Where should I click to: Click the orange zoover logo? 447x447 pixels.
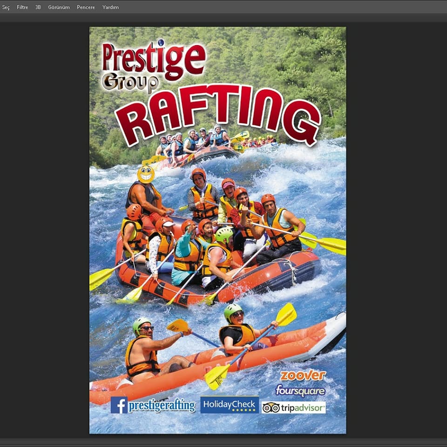[303, 376]
